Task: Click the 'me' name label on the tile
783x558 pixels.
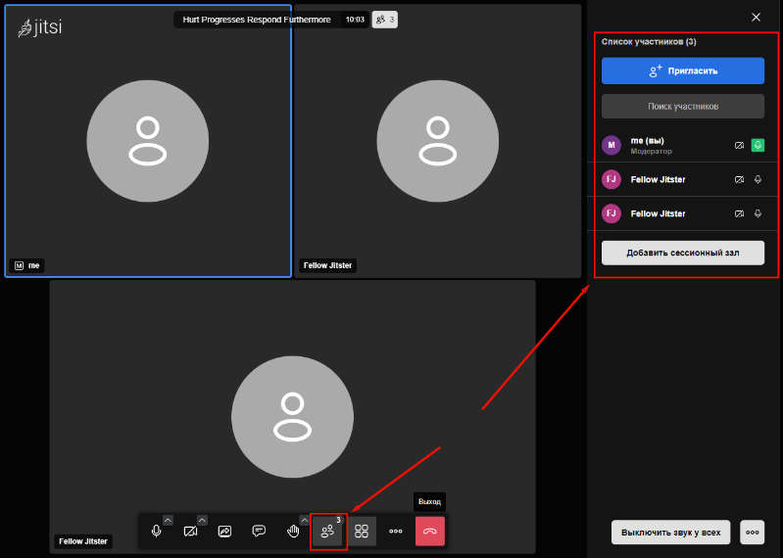Action: 33,266
